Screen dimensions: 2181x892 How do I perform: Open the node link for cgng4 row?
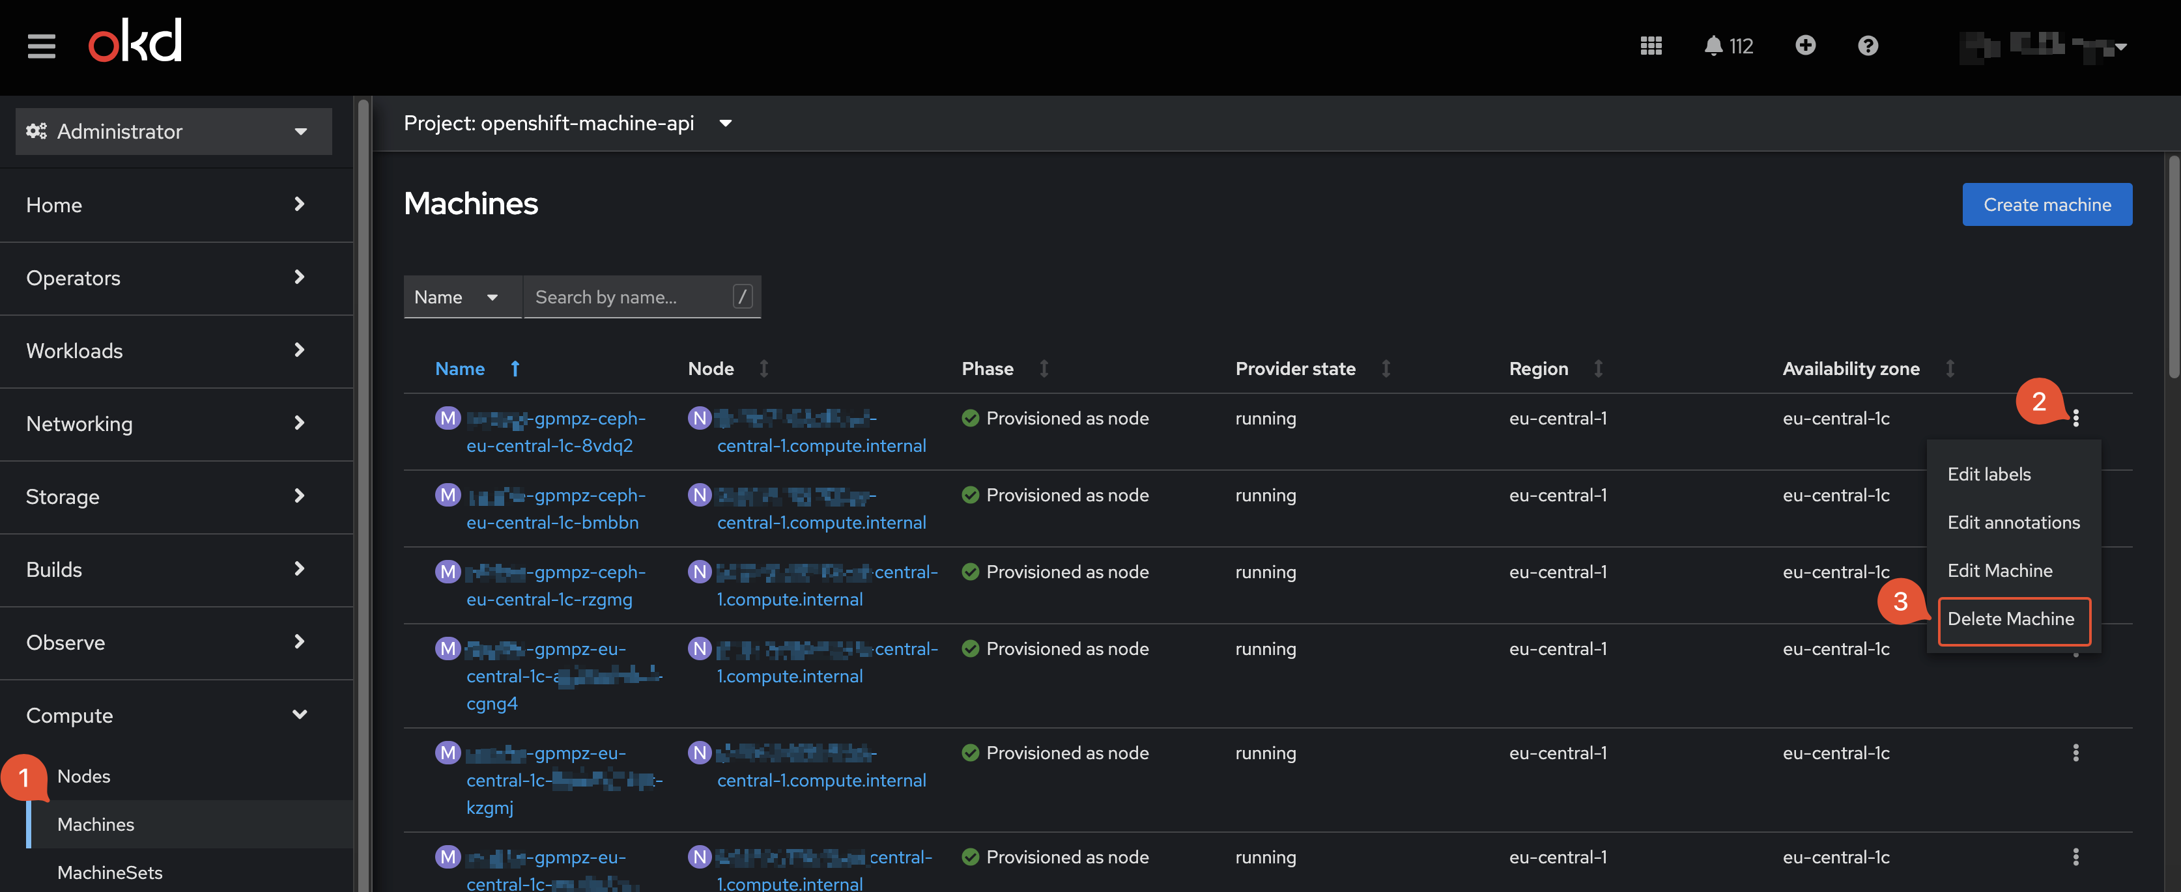827,663
